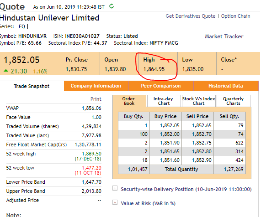Show the Stock V/s Index Chart tab

tap(198, 101)
